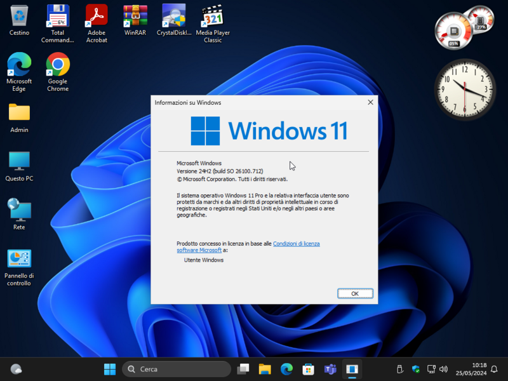Click the Media Player Classic shortcut
The width and height of the screenshot is (508, 381).
pyautogui.click(x=213, y=23)
